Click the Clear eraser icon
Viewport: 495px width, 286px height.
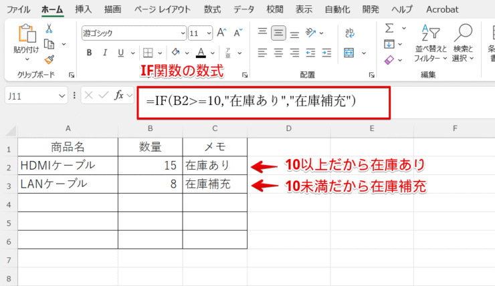pos(389,59)
